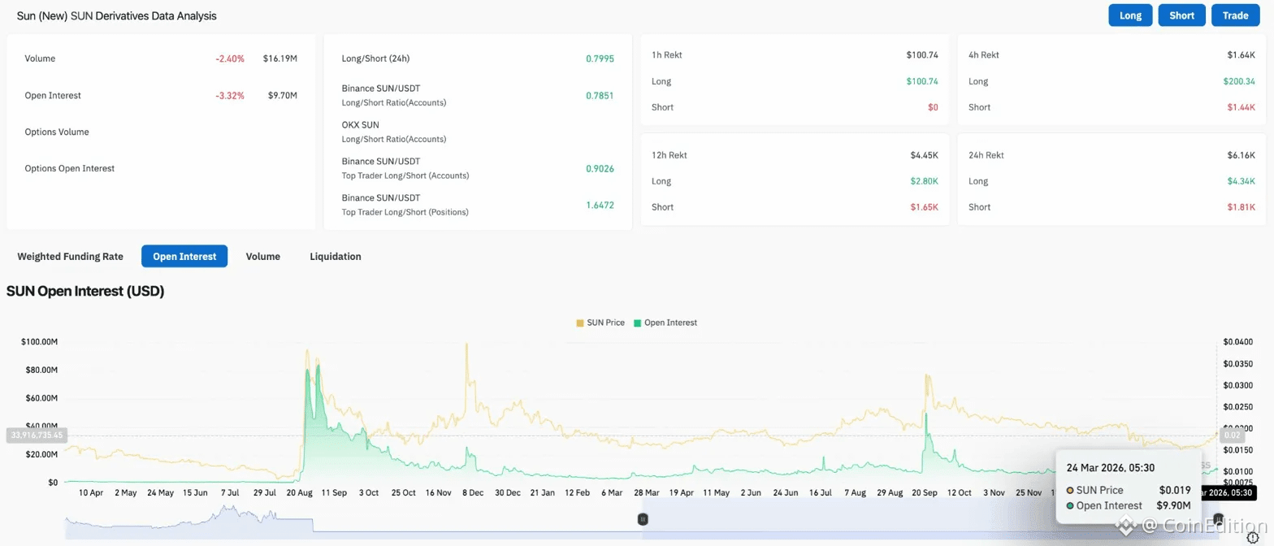Click the Short button

tap(1181, 15)
